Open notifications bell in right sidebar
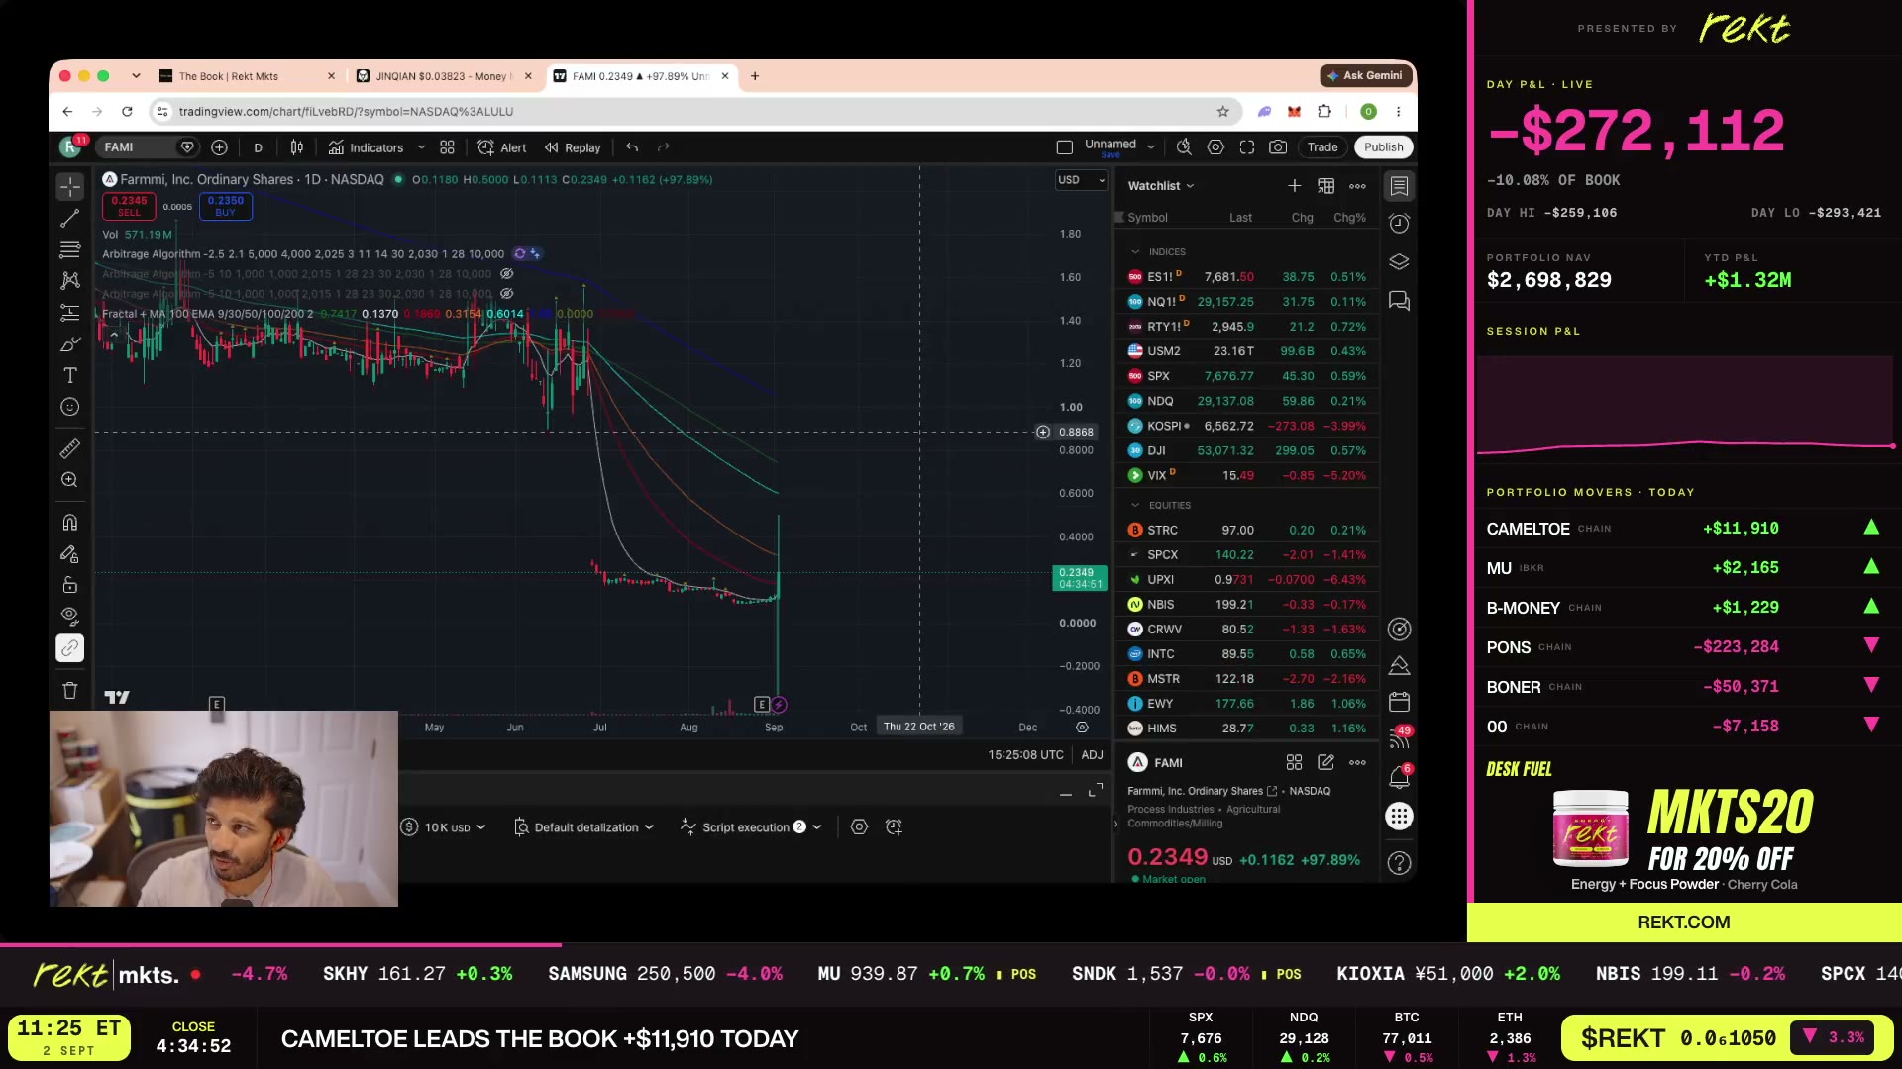The image size is (1902, 1069). (x=1399, y=778)
